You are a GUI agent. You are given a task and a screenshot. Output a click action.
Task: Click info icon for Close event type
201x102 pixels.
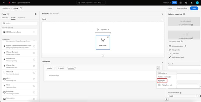click(34, 86)
